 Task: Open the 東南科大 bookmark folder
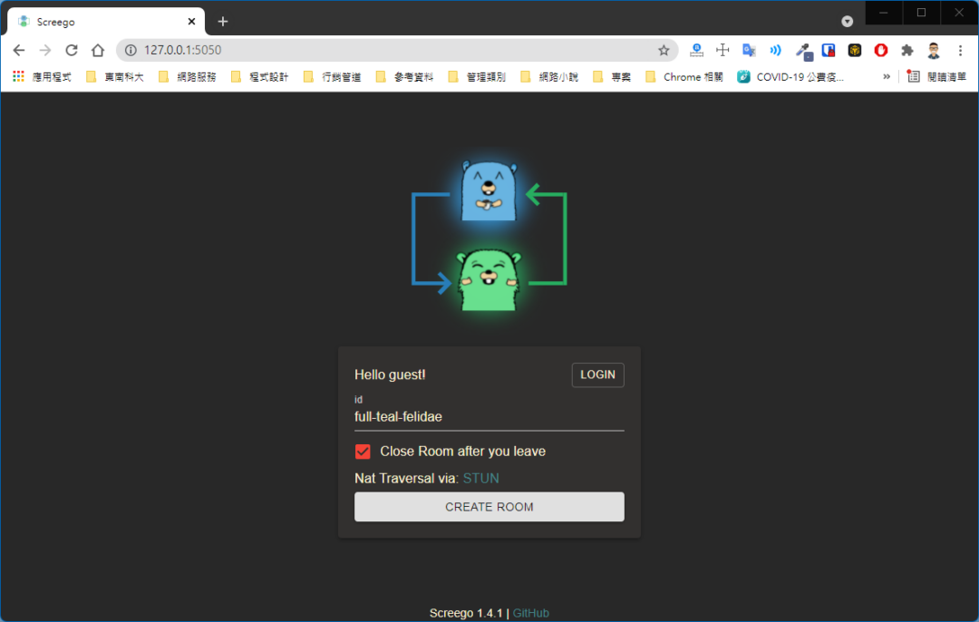coord(115,77)
